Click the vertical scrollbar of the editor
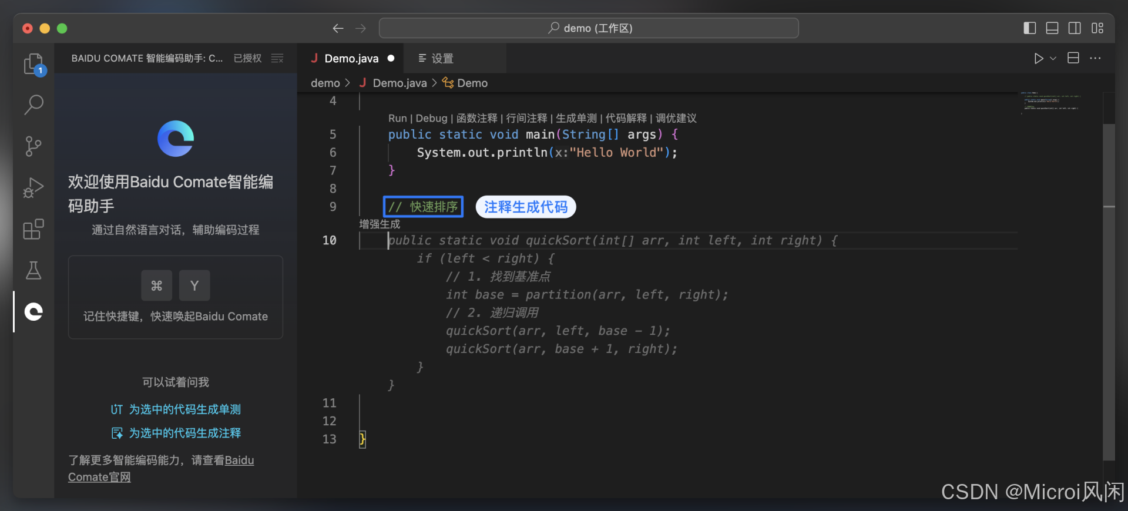1128x511 pixels. (x=1109, y=291)
